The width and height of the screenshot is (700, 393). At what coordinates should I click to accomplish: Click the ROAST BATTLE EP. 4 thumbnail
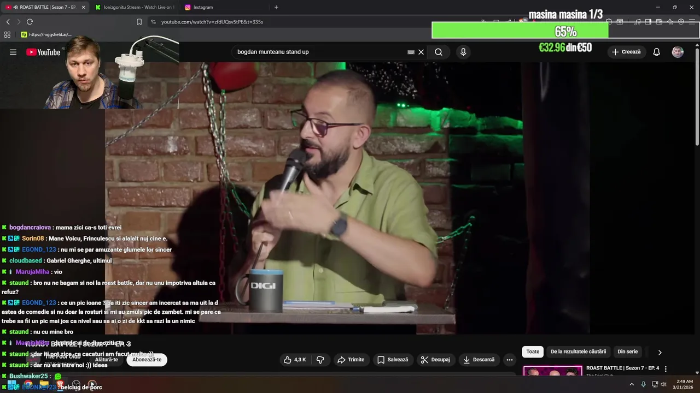553,371
